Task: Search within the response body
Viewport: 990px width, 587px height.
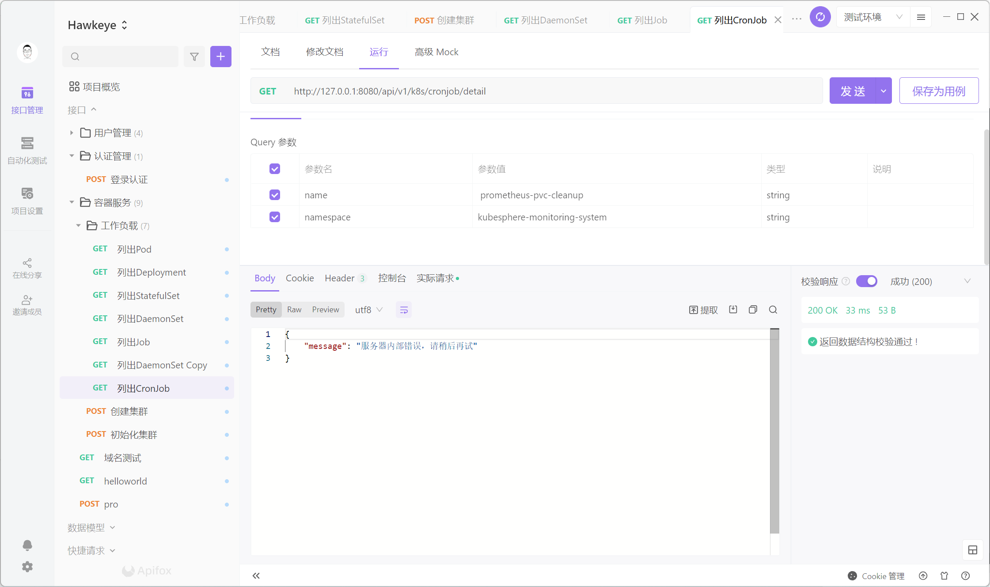Action: pos(773,310)
